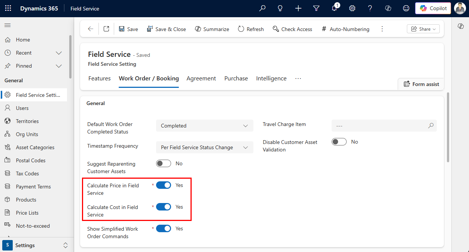Viewport: 469px width, 252px height.
Task: Enable Disable Customer Asset Validation
Action: point(339,142)
